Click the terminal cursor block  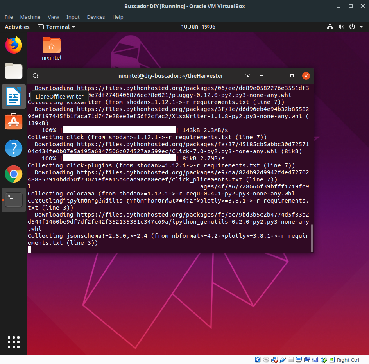tap(29, 249)
